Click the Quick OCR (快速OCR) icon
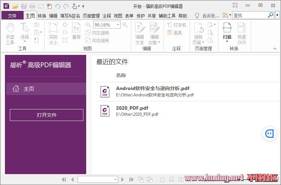The width and height of the screenshot is (281, 185). (x=242, y=33)
